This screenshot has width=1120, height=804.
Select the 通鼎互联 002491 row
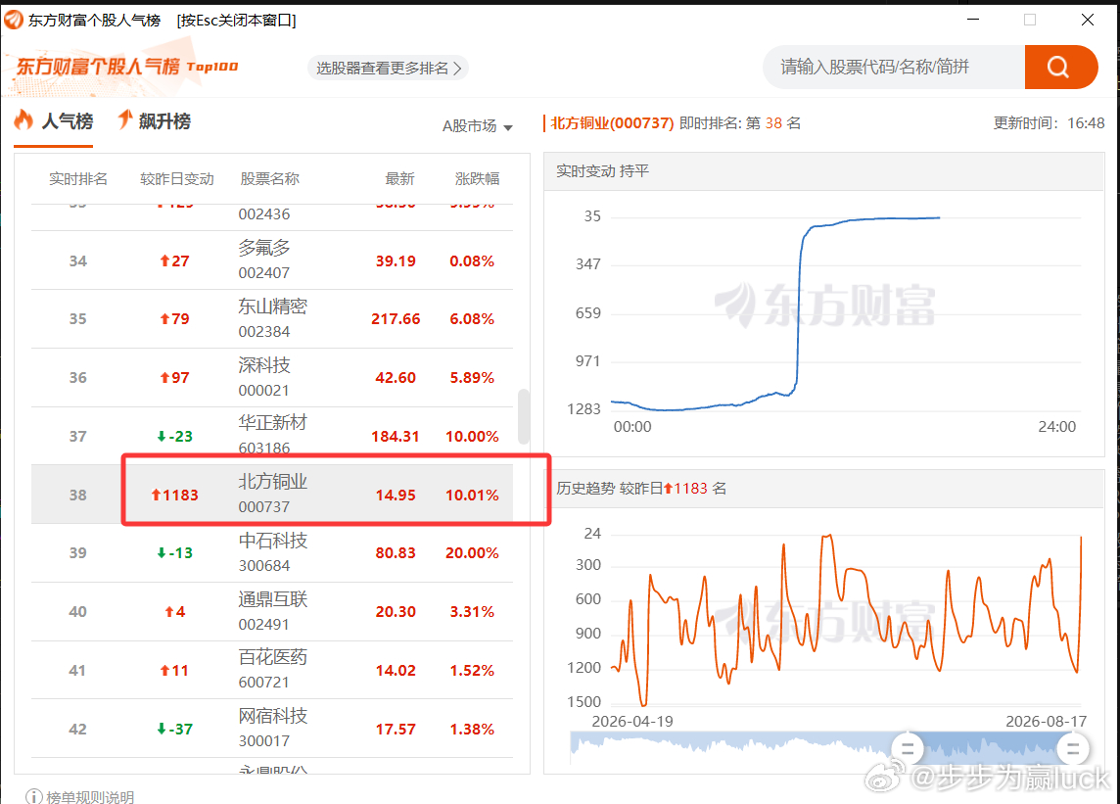click(x=272, y=611)
